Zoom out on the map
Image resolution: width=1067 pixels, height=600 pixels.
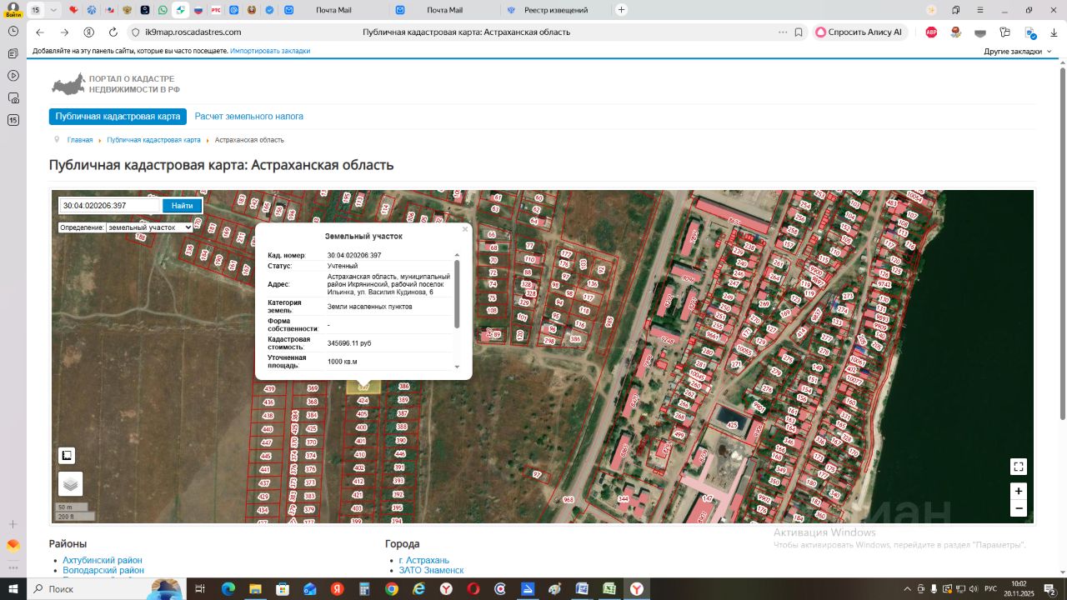click(x=1018, y=508)
